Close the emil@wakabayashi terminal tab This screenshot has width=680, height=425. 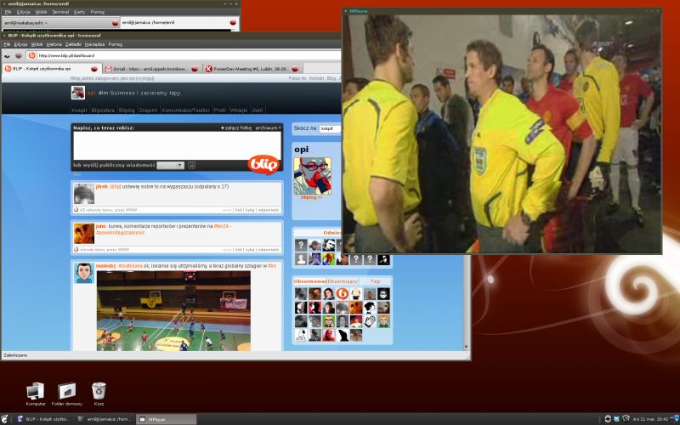(x=116, y=23)
